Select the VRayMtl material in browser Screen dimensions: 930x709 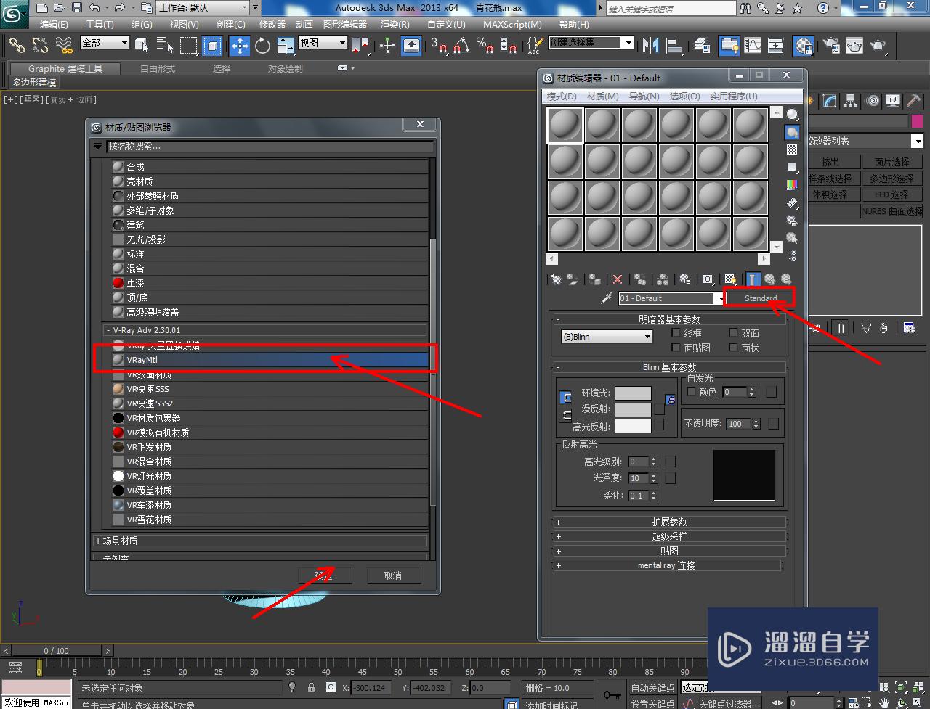tap(270, 360)
